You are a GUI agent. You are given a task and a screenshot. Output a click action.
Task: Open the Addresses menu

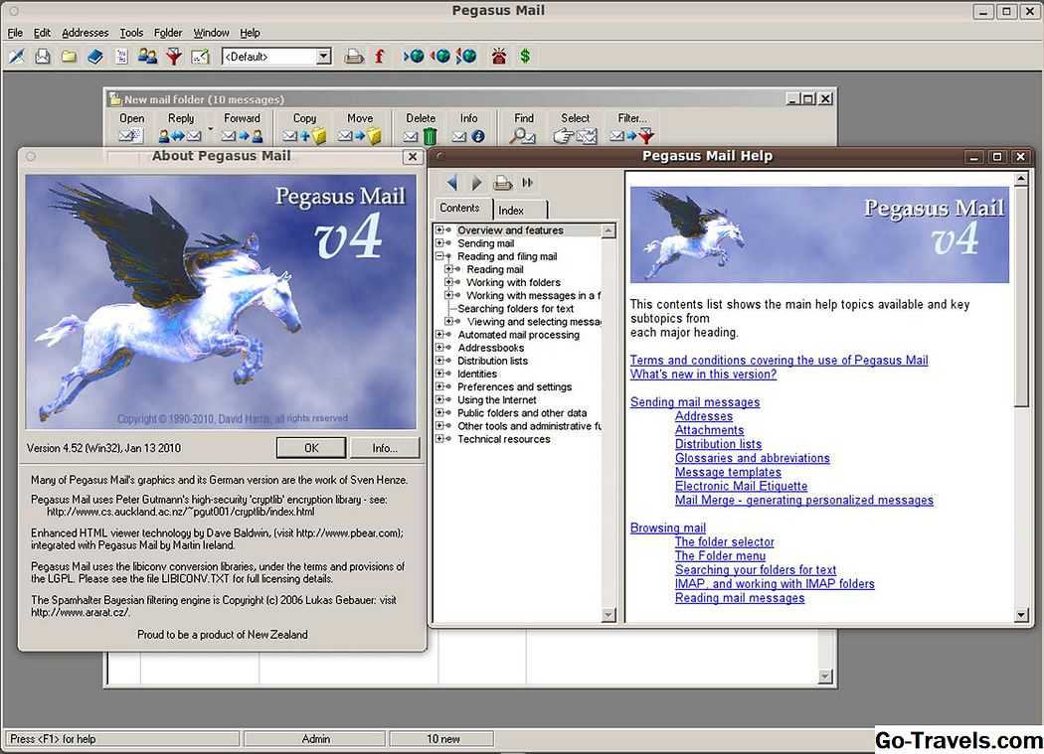point(85,33)
